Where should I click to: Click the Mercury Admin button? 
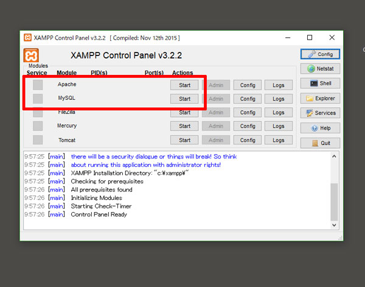coord(216,126)
